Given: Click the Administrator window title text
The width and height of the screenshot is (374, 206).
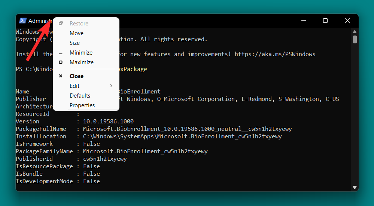Looking at the screenshot, I should pos(39,21).
